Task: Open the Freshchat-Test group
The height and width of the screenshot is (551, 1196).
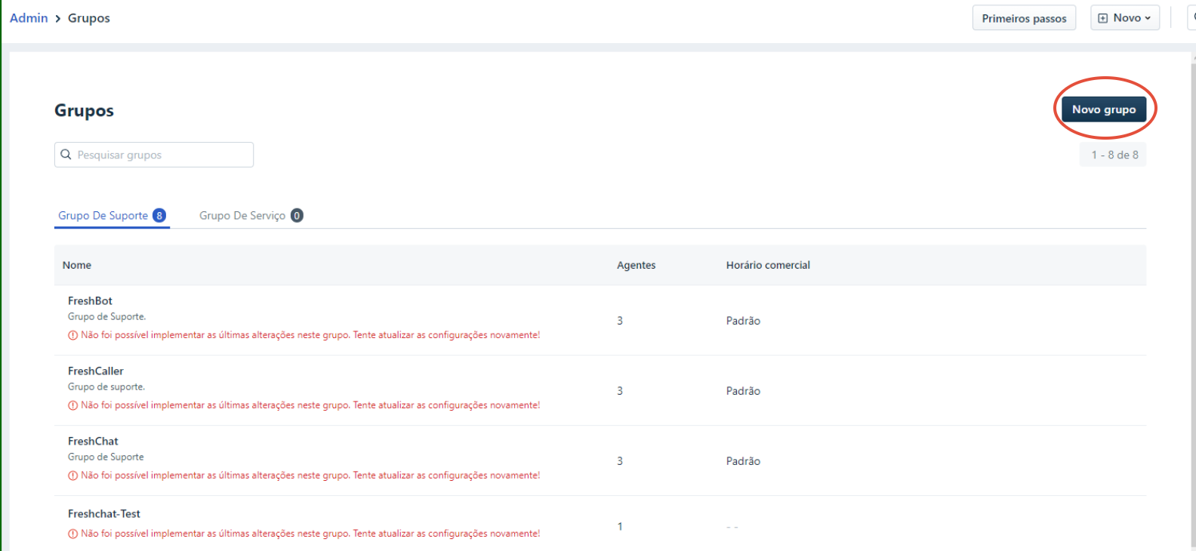Action: pyautogui.click(x=104, y=514)
